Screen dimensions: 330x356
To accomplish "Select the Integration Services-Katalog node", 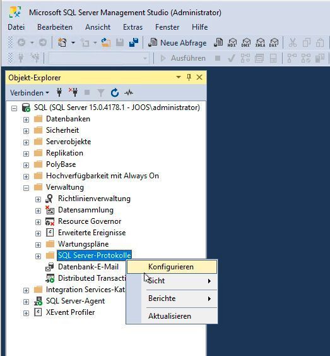I will point(86,290).
